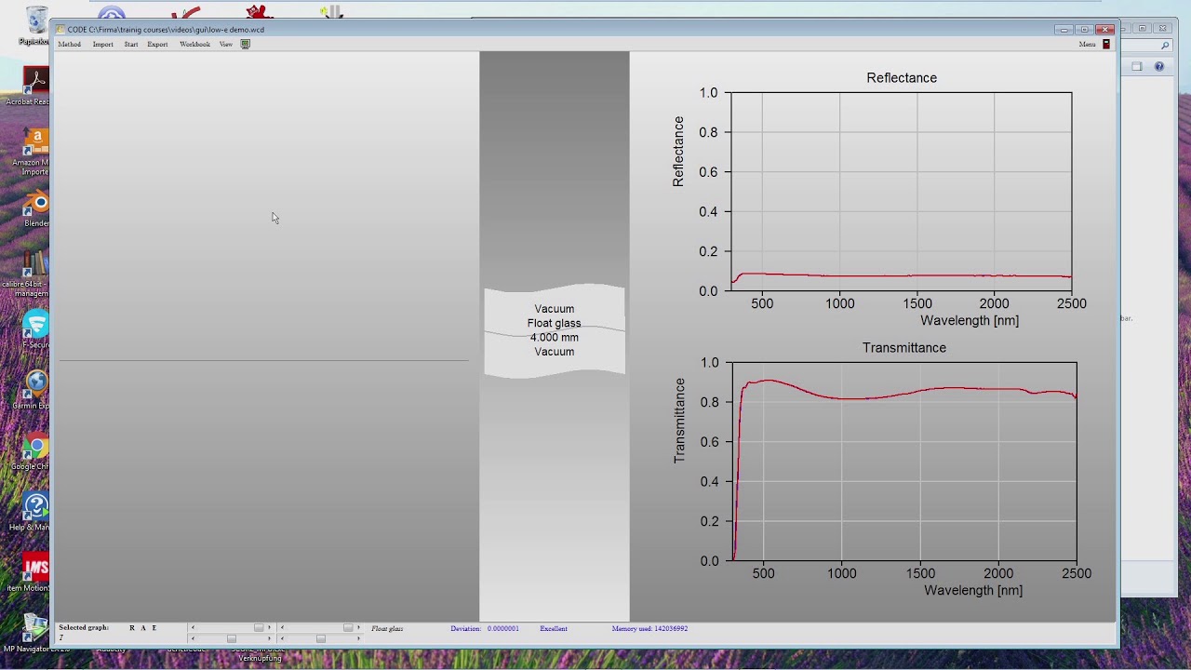Image resolution: width=1191 pixels, height=670 pixels.
Task: Open the Method menu
Action: 69,44
